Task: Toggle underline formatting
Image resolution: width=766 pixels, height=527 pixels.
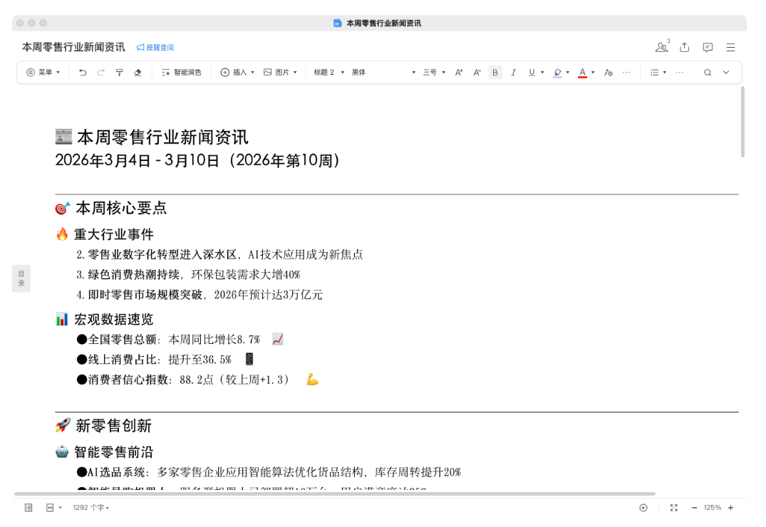Action: [533, 72]
